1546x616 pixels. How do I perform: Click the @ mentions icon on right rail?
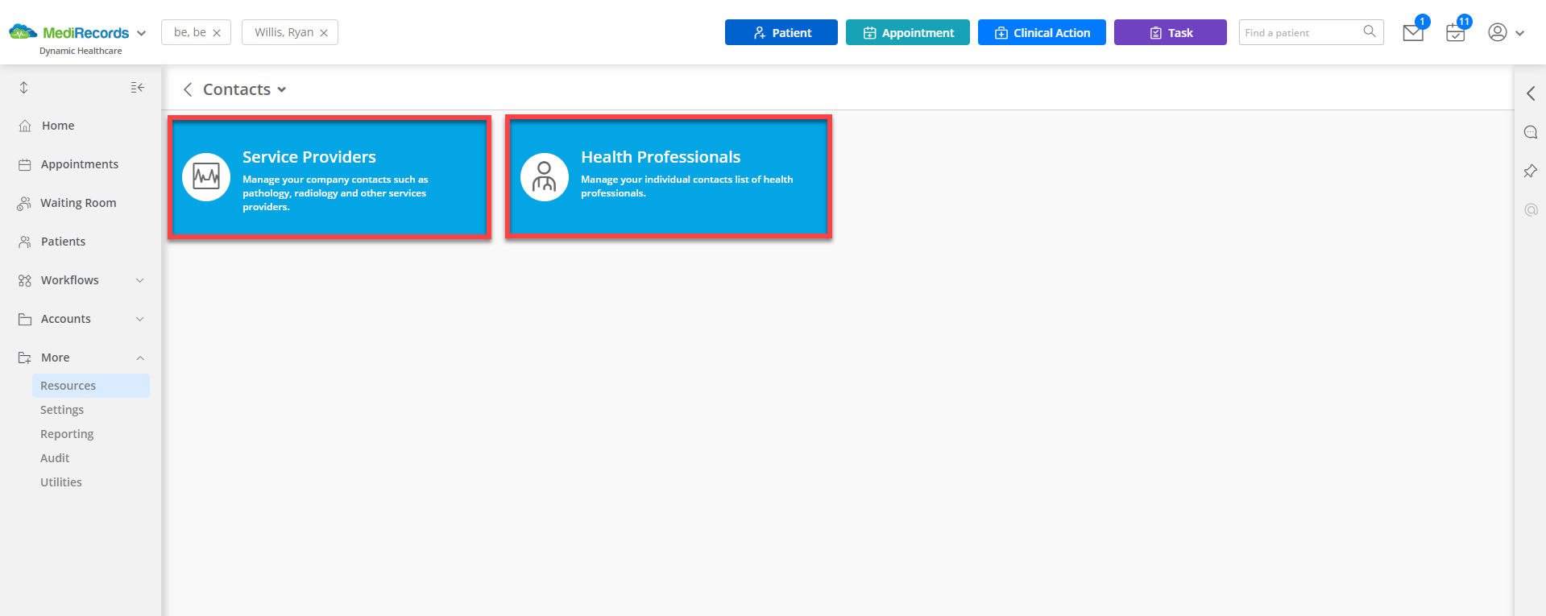click(1531, 209)
